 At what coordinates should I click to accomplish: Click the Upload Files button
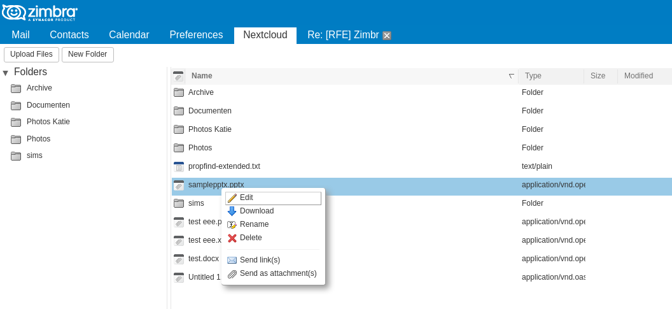[x=31, y=55]
